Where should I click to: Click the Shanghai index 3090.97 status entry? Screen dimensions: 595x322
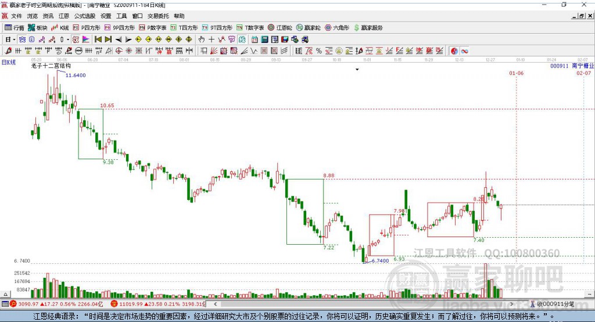56,304
